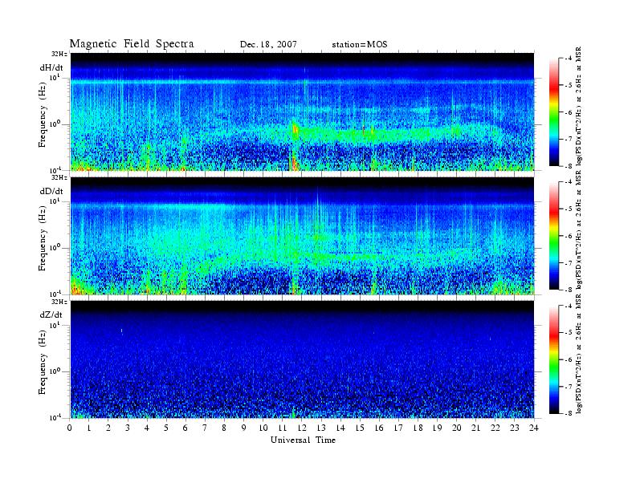Click hour '9' on time axis
Viewport: 636px width, 491px height.
tap(244, 428)
